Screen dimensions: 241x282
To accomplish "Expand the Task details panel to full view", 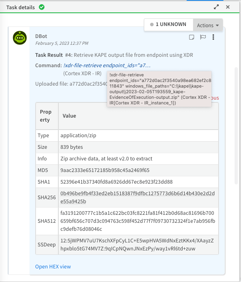I will [x=216, y=7].
